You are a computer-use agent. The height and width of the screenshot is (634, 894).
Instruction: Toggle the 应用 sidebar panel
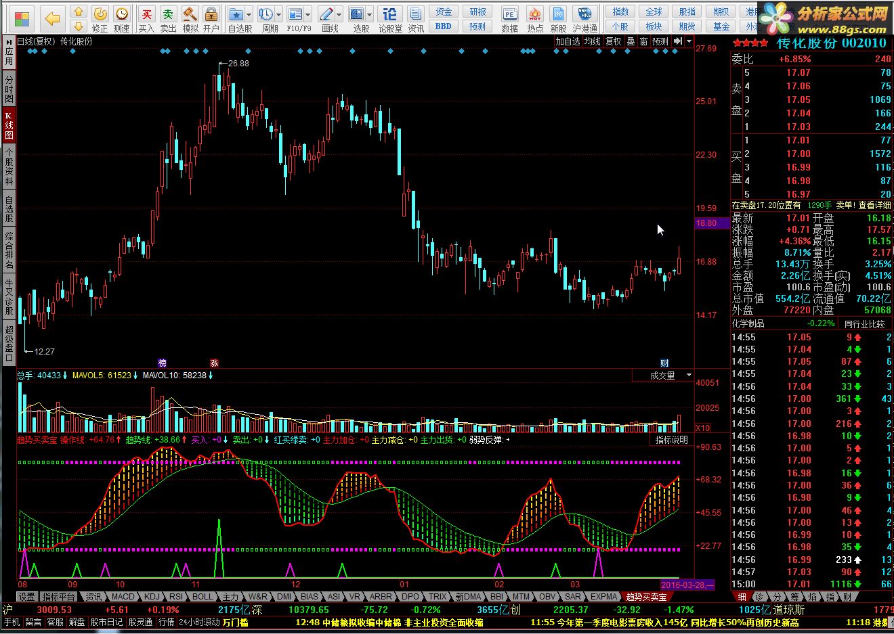tap(9, 53)
